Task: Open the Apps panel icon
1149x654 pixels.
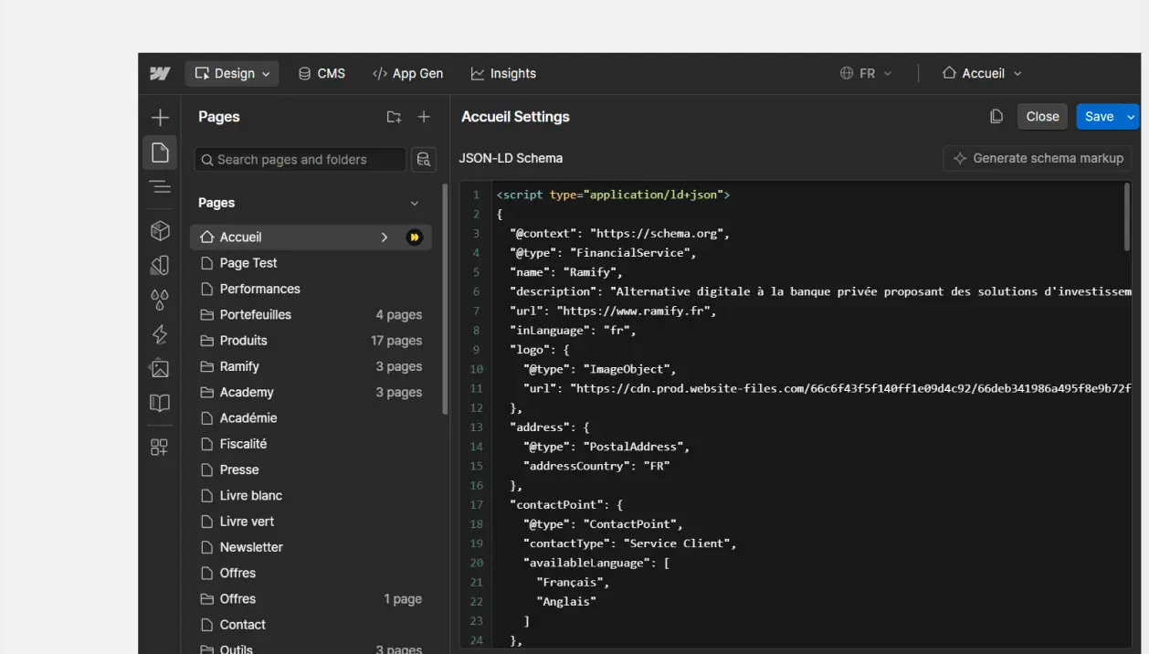Action: coord(160,447)
